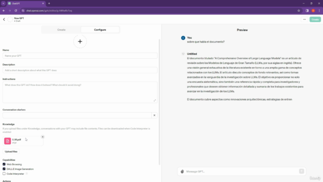Go back using the GPT editor back arrow
Viewport: 323px width, 182px height.
pos(4,19)
